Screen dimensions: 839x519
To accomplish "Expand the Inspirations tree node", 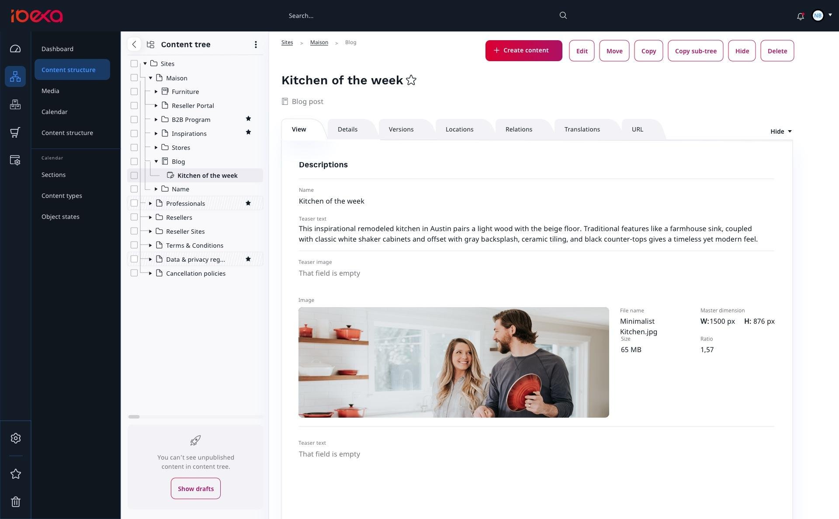I will (156, 134).
